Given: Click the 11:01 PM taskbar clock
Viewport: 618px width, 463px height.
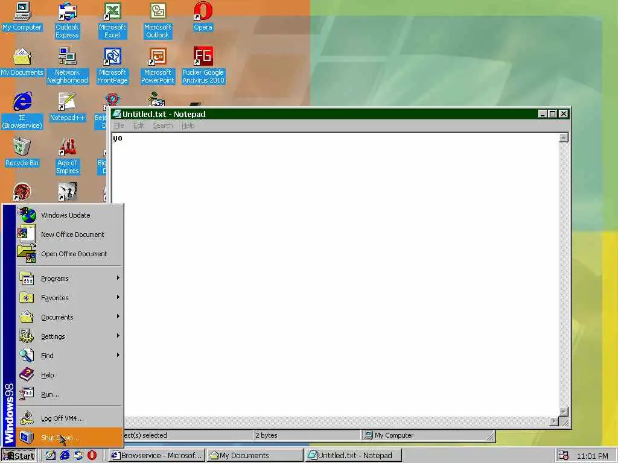Looking at the screenshot, I should (592, 456).
